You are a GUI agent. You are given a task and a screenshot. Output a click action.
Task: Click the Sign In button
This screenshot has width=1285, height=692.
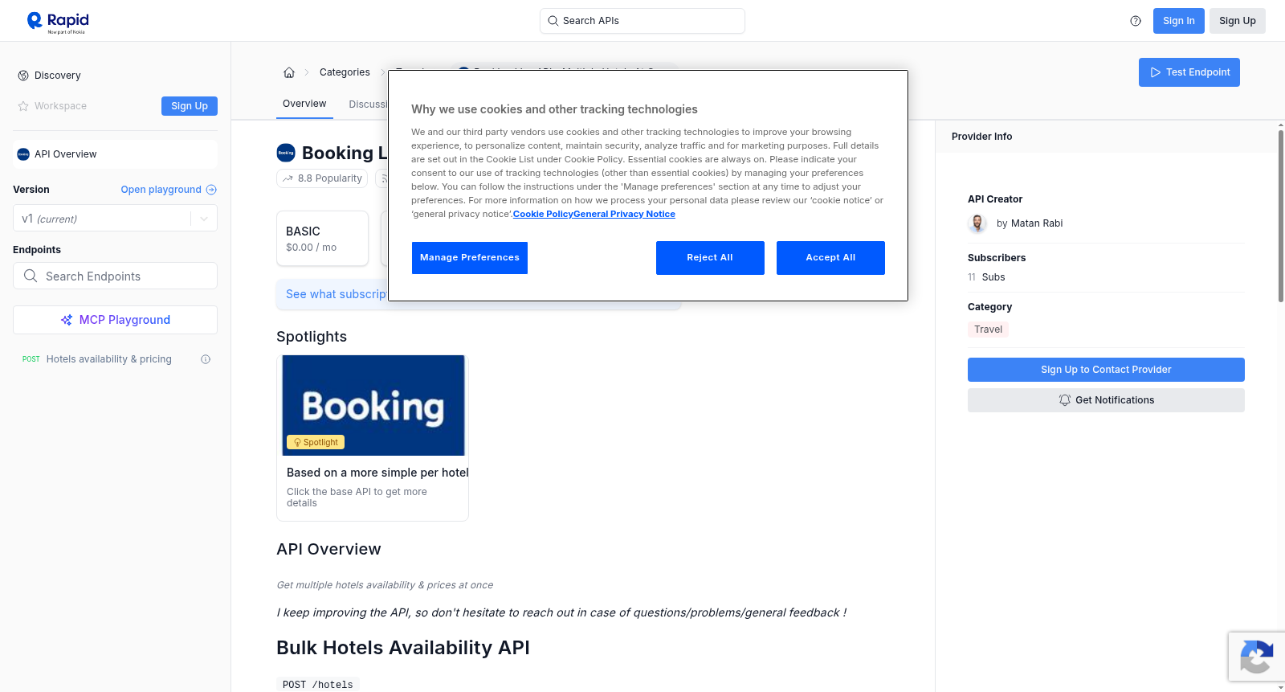click(1178, 21)
